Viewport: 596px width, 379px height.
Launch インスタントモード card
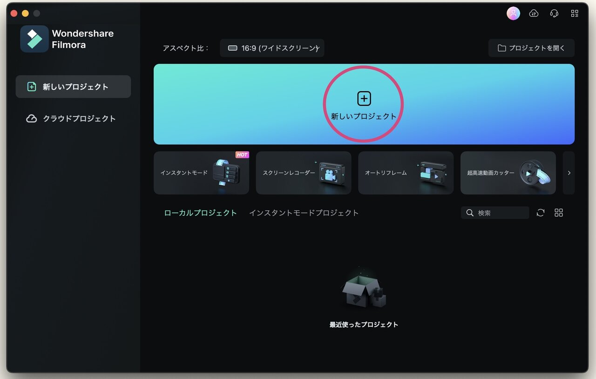pos(201,173)
